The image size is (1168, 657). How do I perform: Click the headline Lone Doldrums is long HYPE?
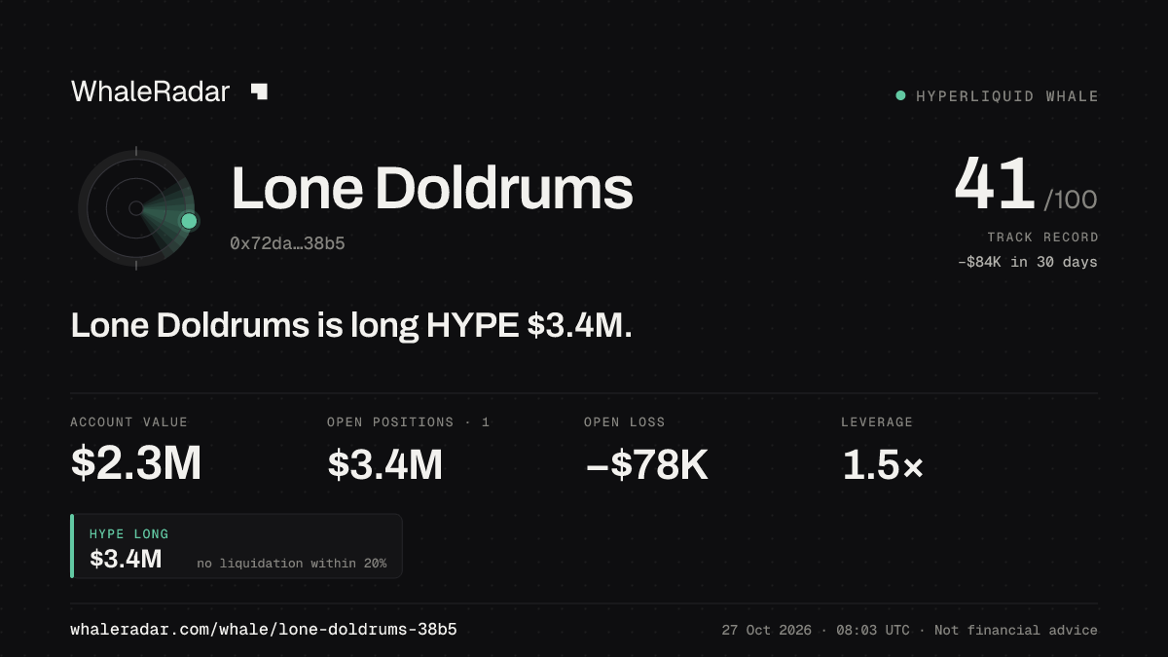coord(351,325)
